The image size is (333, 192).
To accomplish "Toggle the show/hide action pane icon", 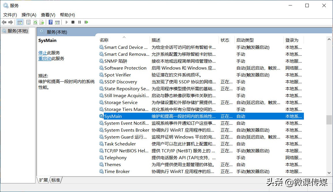I will pyautogui.click(x=58, y=22).
